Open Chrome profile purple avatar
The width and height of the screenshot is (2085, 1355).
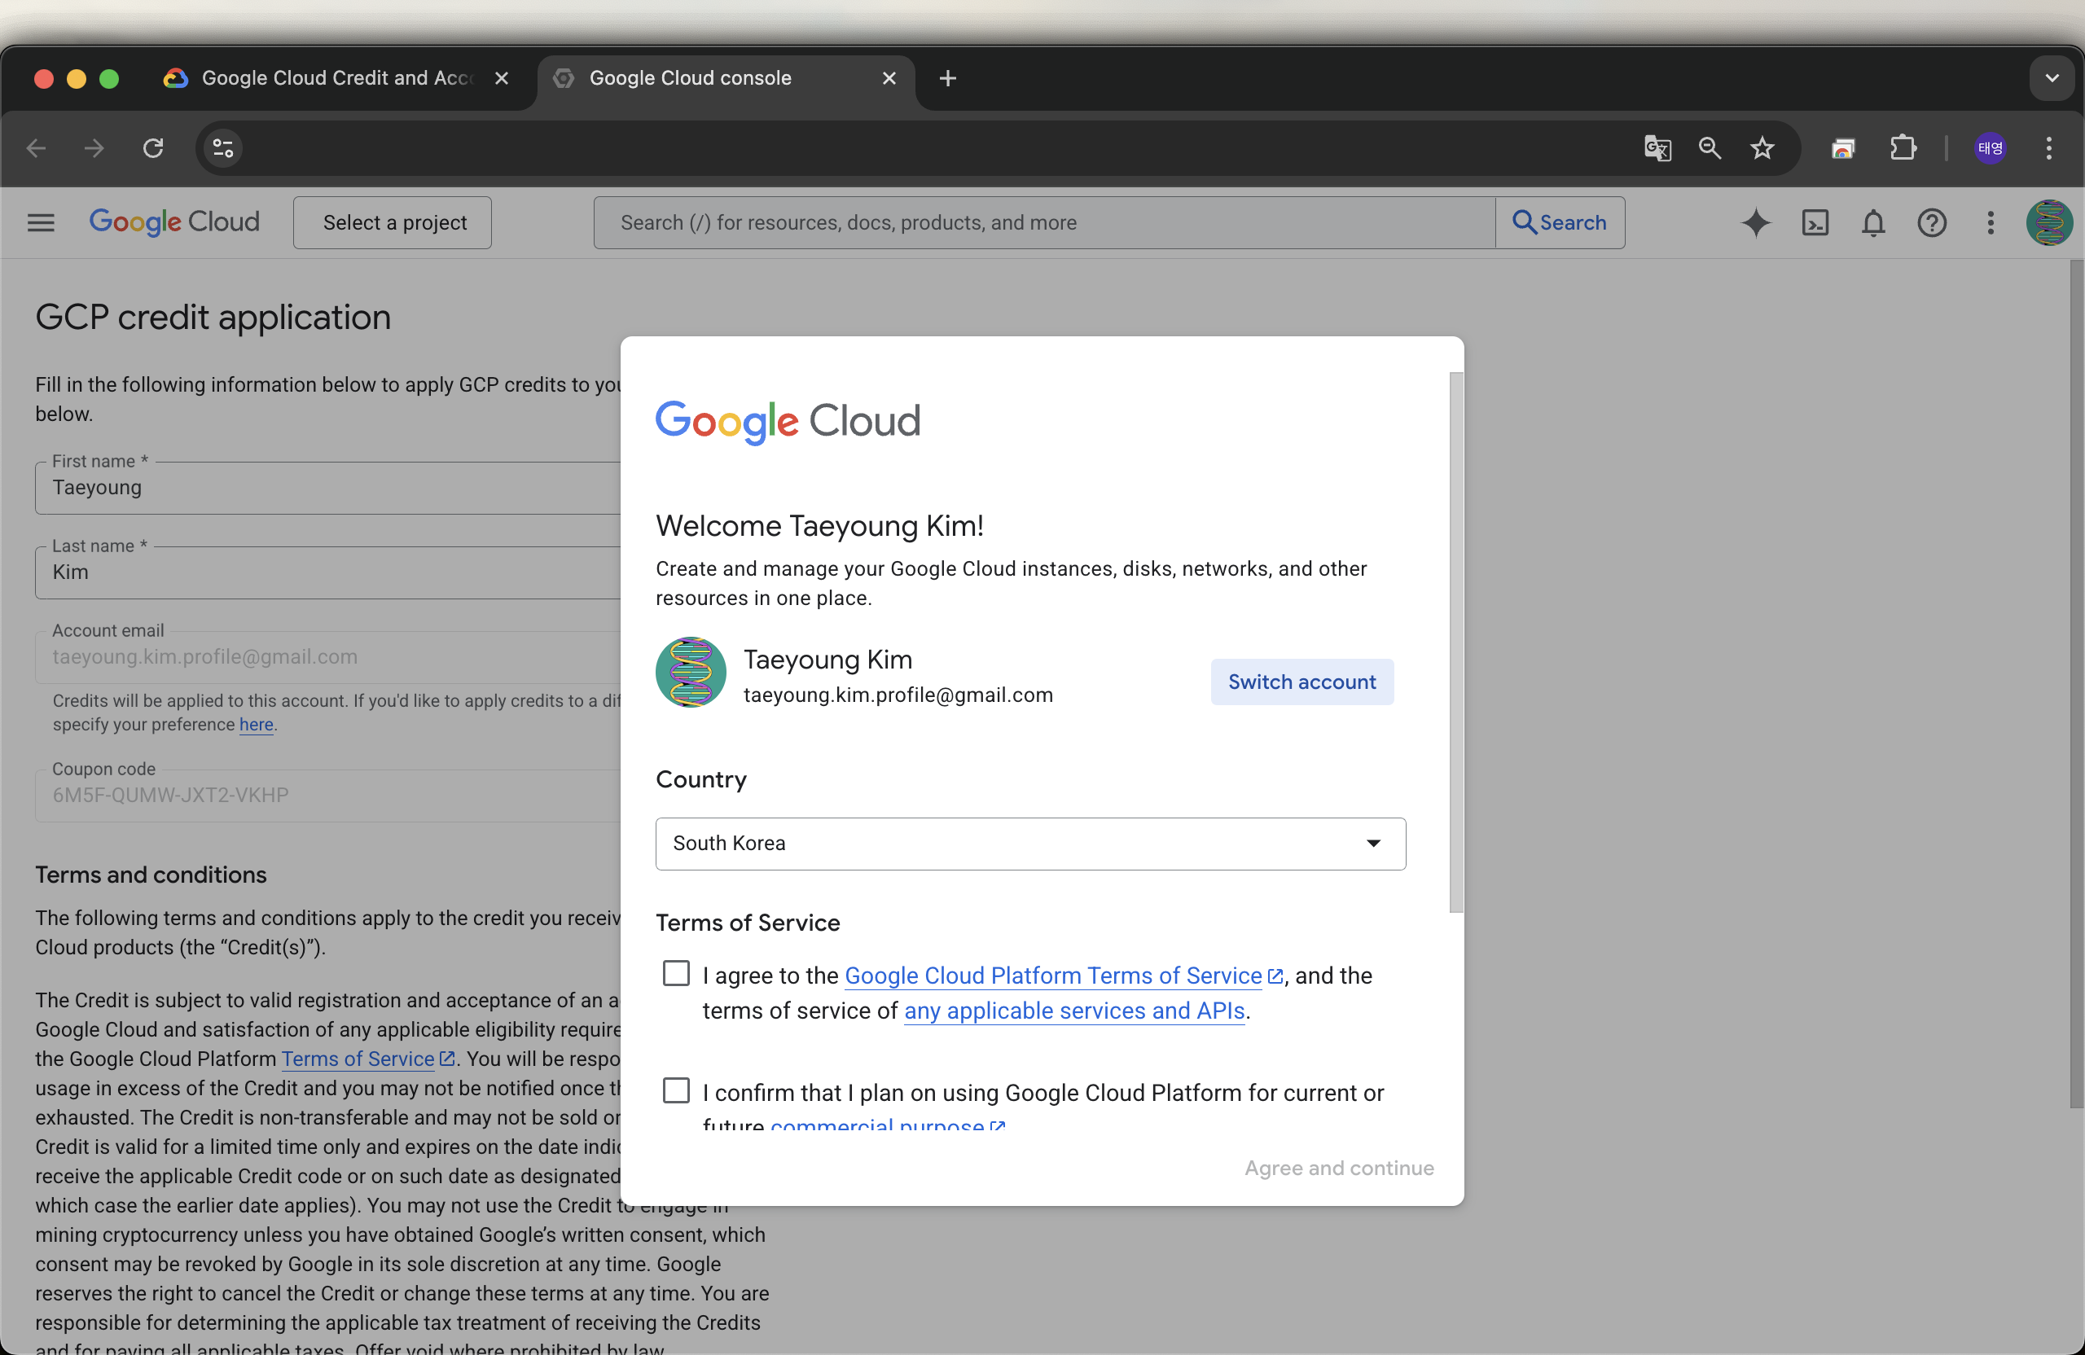pos(1990,148)
